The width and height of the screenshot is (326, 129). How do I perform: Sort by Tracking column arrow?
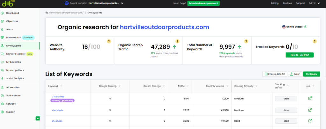(x=288, y=86)
